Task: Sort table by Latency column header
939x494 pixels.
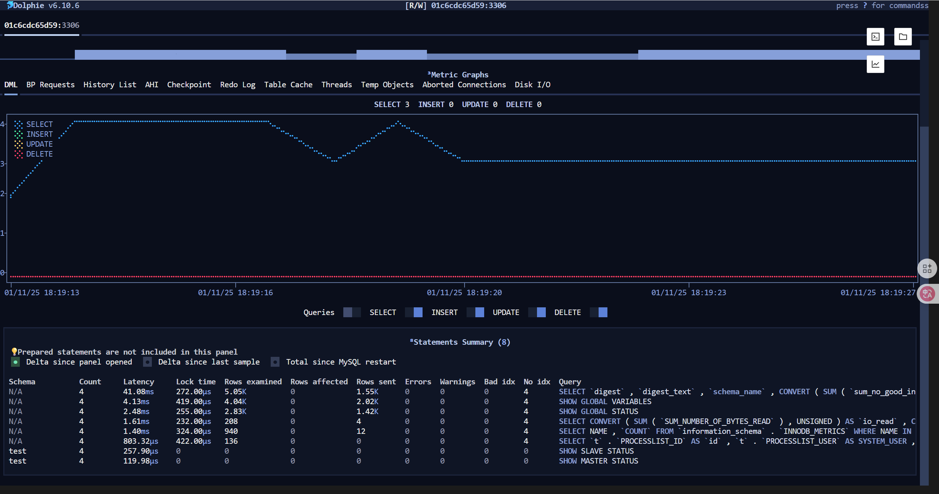Action: click(138, 382)
